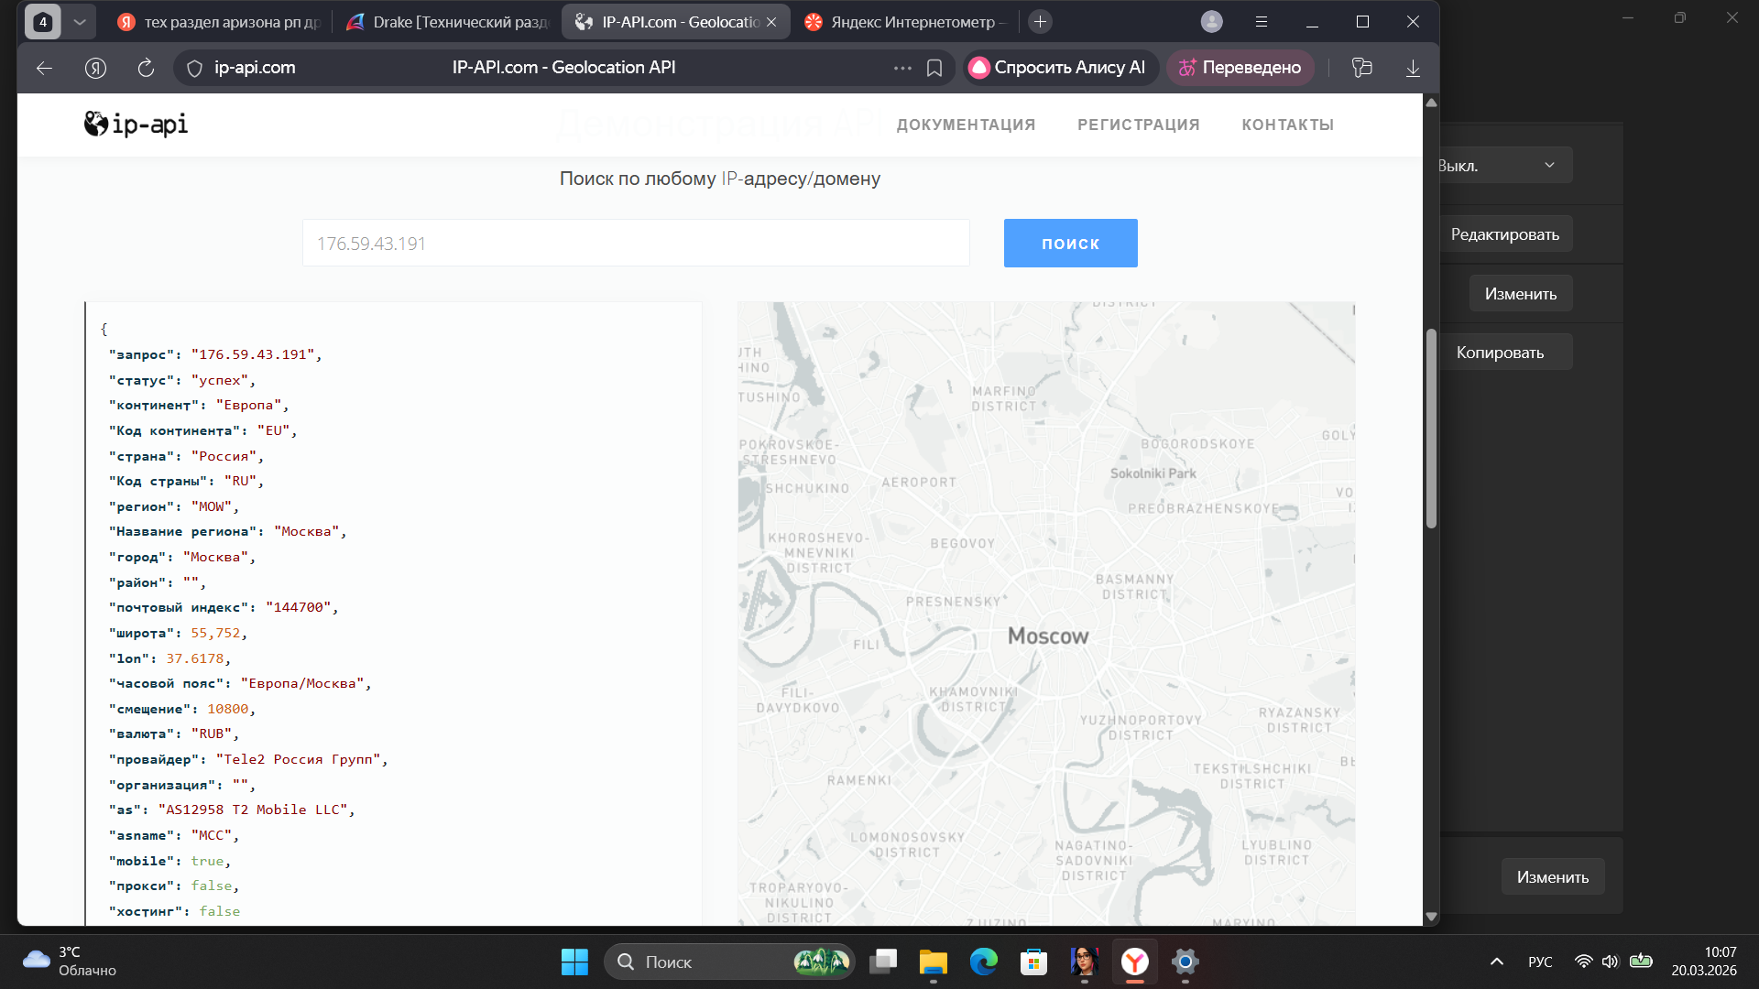
Task: Click the site protection shield icon
Action: coord(194,68)
